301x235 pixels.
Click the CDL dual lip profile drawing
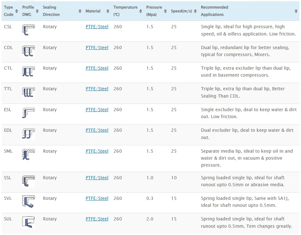(28, 51)
